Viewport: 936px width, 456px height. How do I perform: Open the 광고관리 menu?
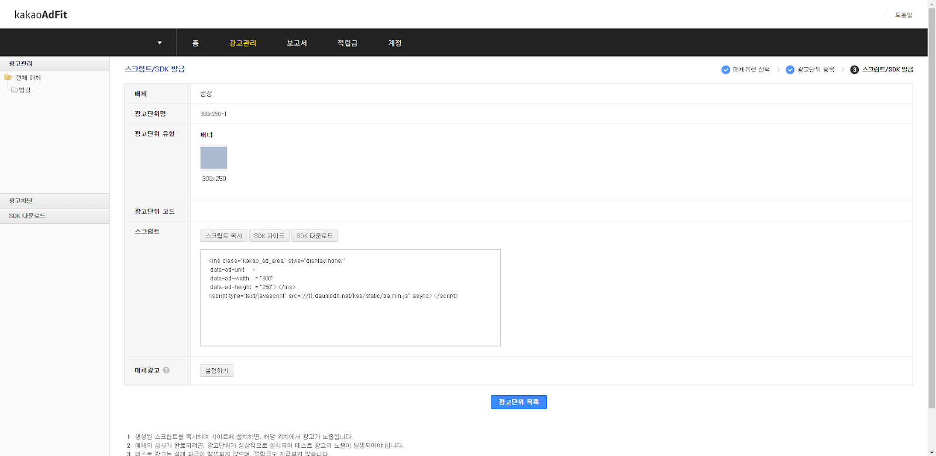[243, 43]
